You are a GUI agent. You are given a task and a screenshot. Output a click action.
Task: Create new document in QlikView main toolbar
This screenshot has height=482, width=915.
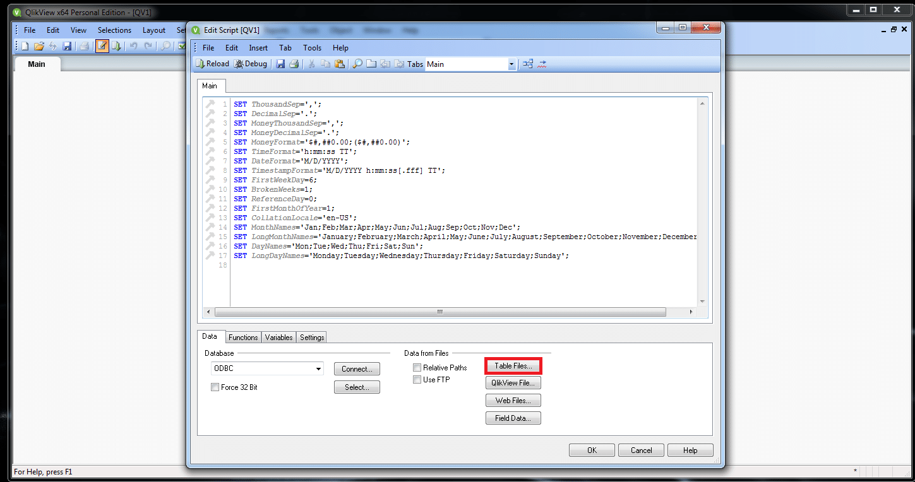click(25, 46)
